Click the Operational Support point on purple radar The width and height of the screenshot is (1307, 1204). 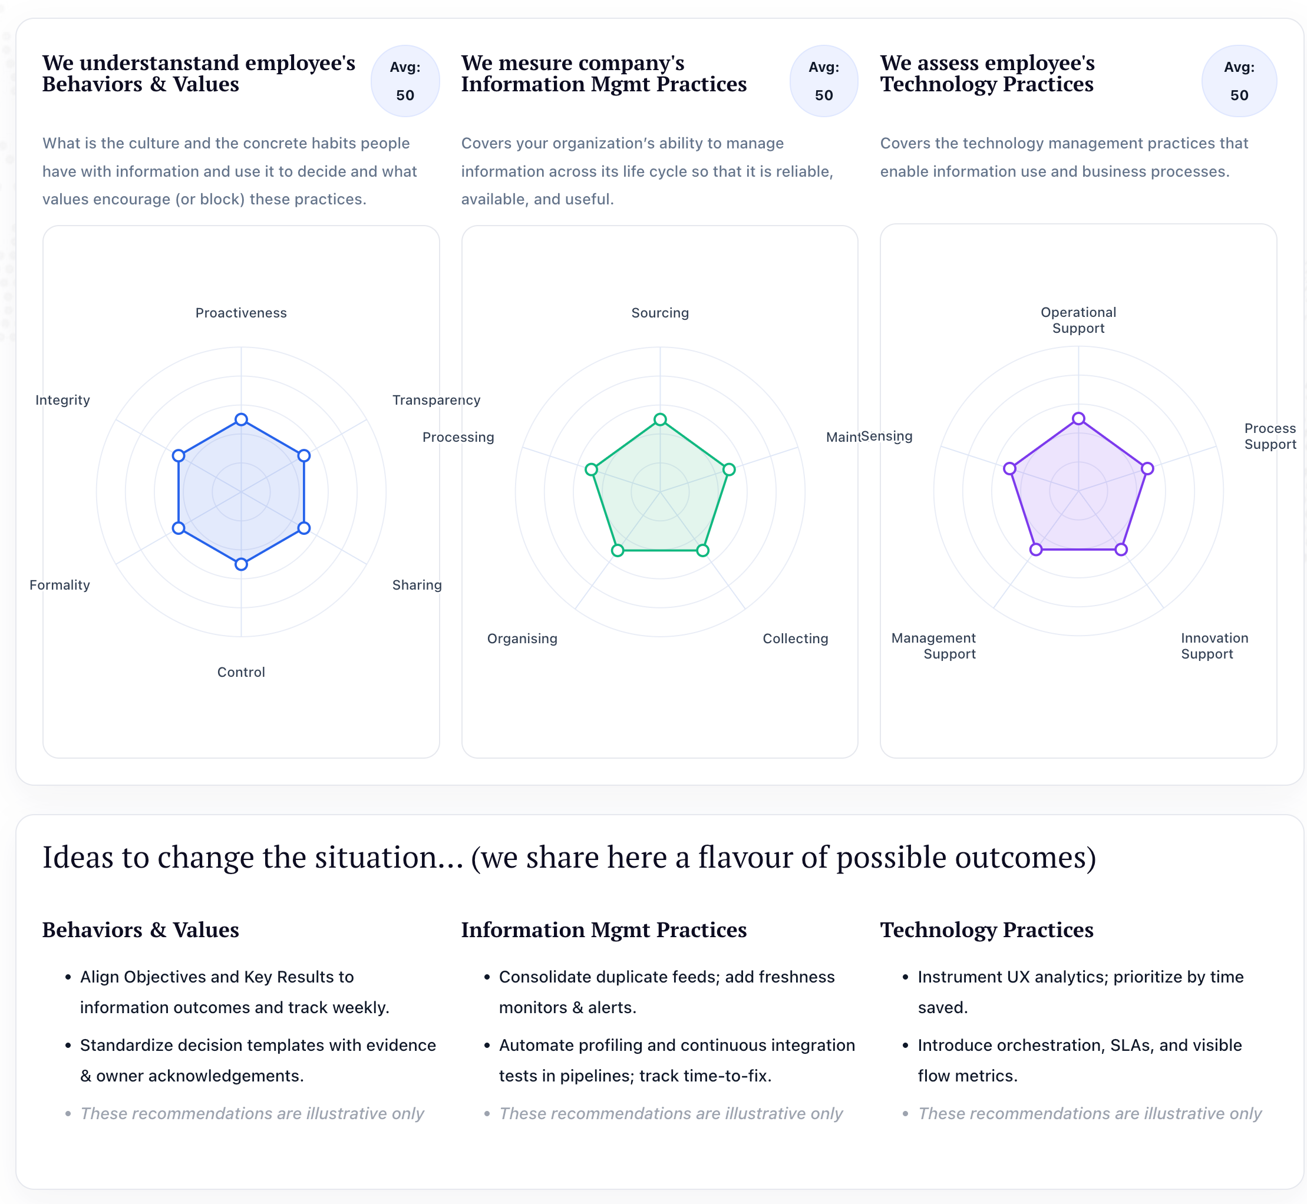tap(1079, 419)
